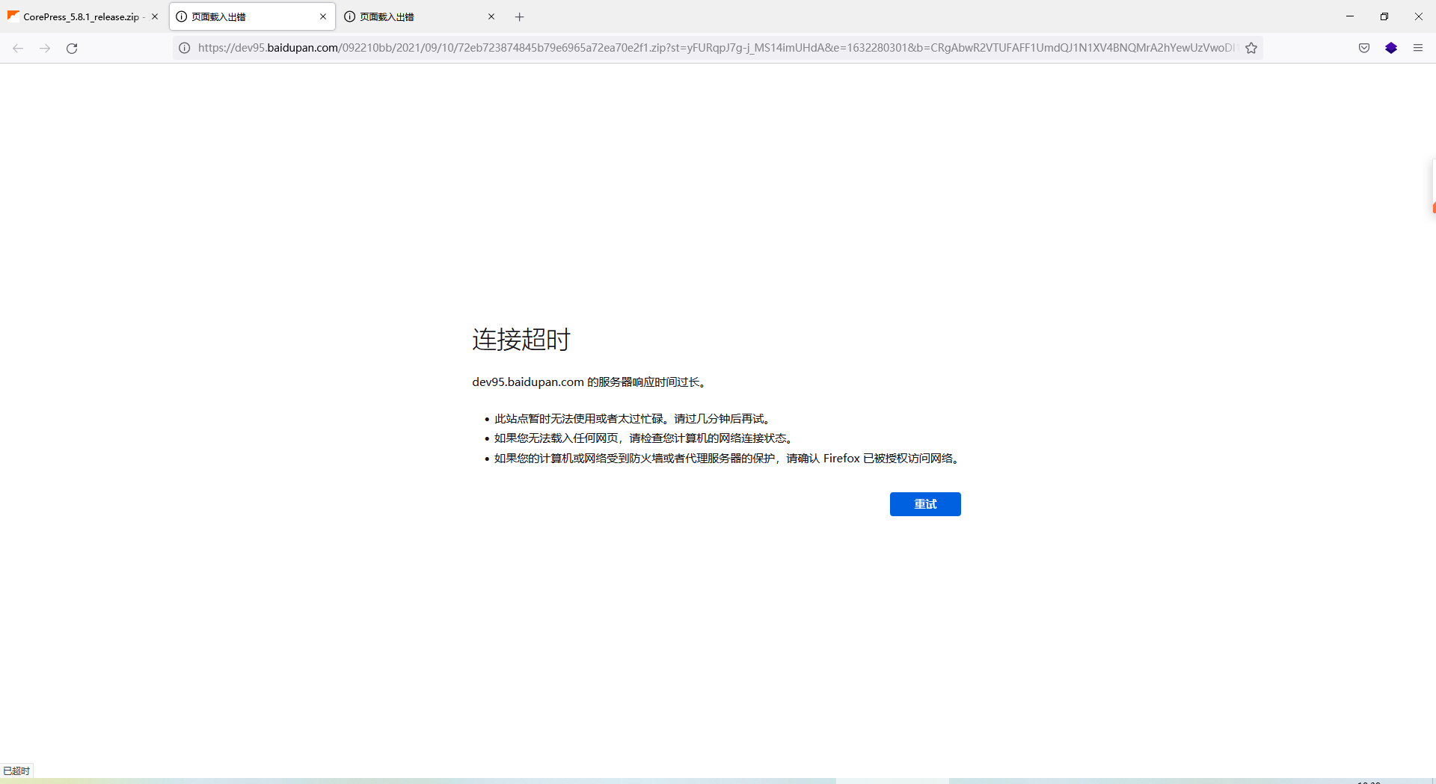Screen dimensions: 1436x784
Task: Close the Firefox window
Action: 1419,16
